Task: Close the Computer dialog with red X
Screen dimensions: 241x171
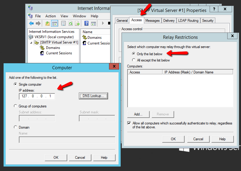Action: coord(114,66)
